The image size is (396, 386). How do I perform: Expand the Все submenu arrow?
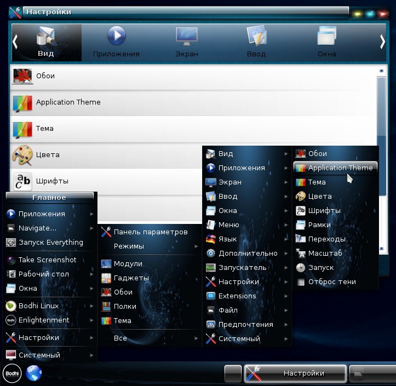(196, 338)
